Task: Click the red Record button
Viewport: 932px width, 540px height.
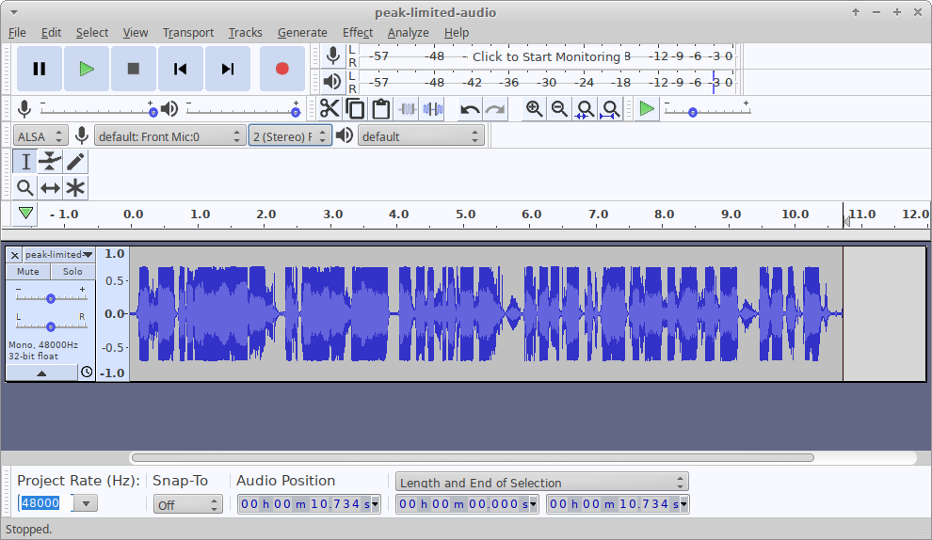Action: pyautogui.click(x=281, y=69)
